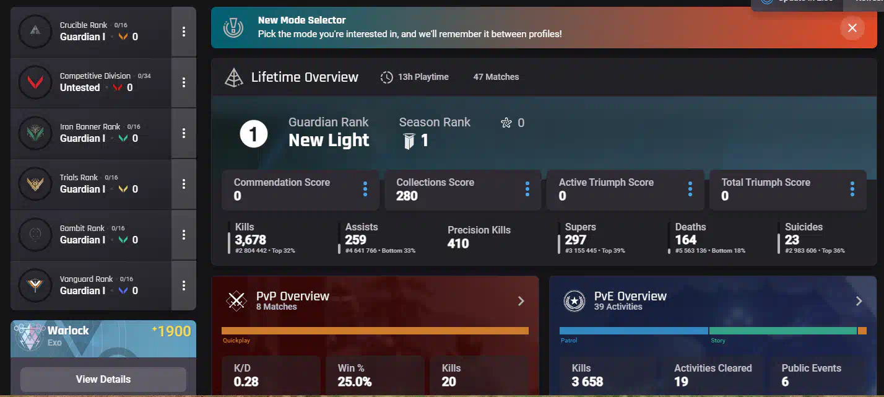Dismiss the New Mode Selector banner

coord(852,28)
